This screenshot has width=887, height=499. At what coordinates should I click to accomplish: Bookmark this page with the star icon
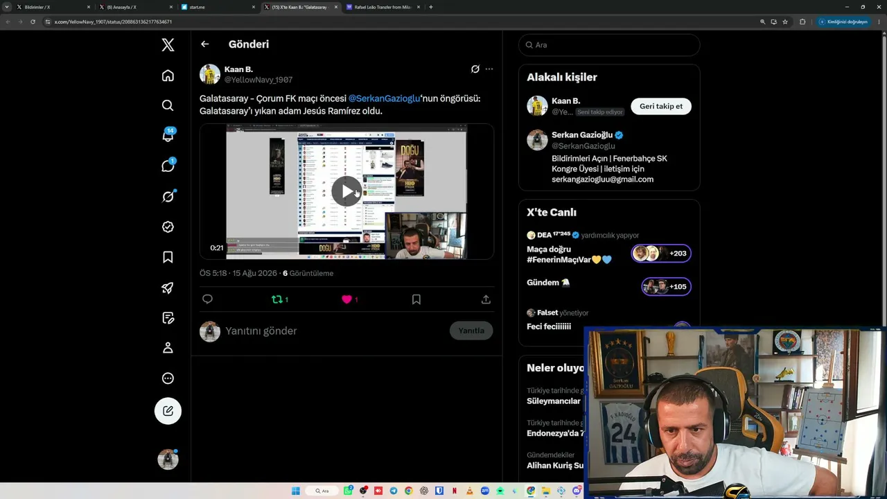pos(785,21)
